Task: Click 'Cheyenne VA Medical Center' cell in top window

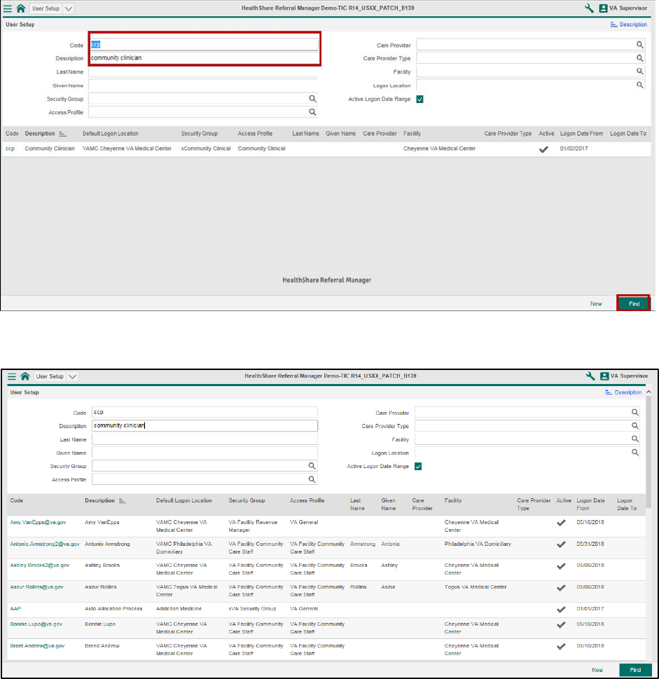Action: click(439, 149)
